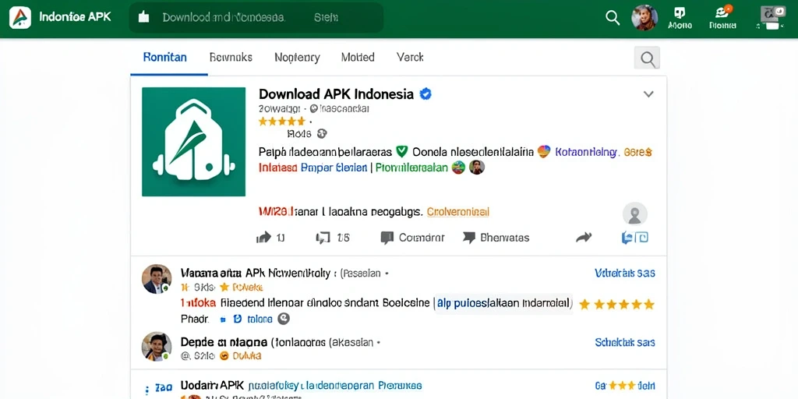Image resolution: width=798 pixels, height=399 pixels.
Task: Click the Alp puloeslaltaen indennelal tag
Action: click(503, 303)
